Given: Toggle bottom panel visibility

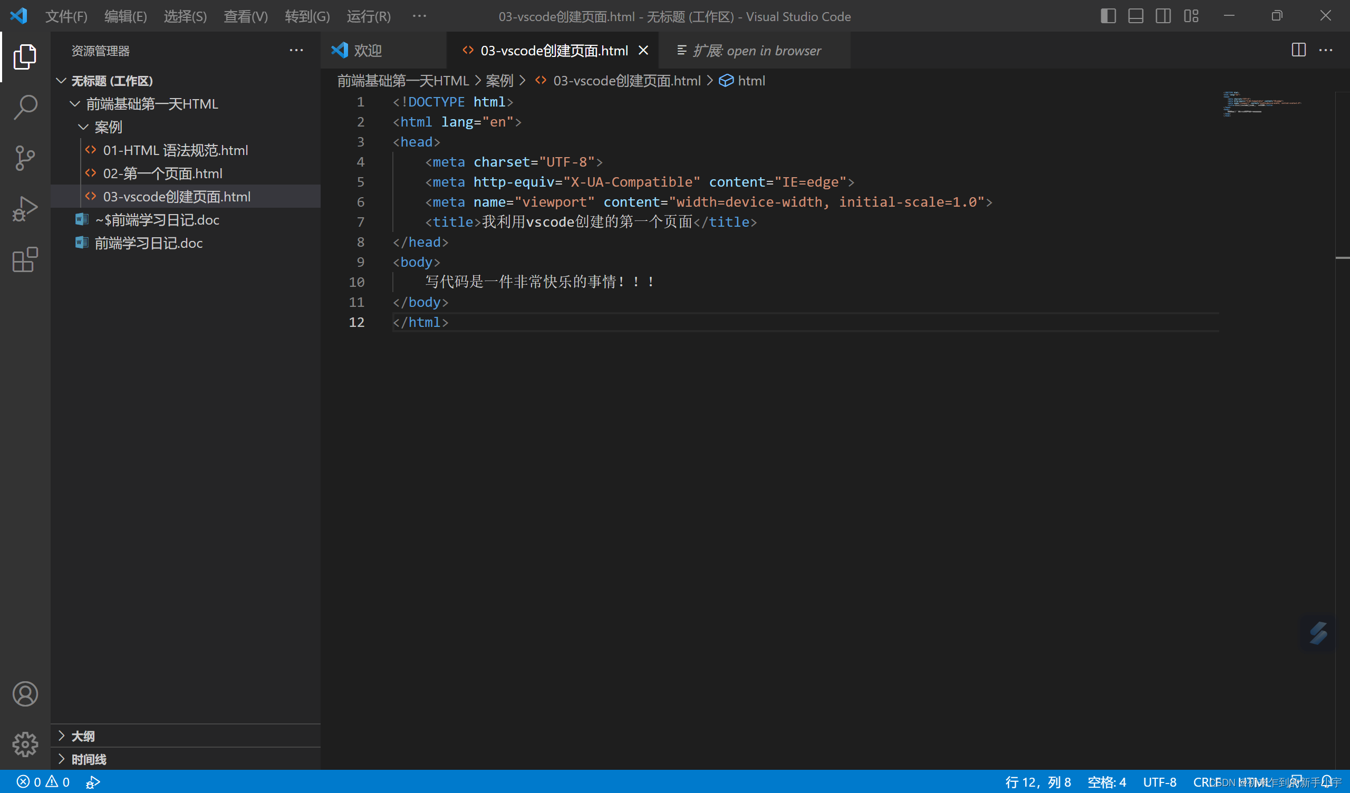Looking at the screenshot, I should click(1135, 16).
